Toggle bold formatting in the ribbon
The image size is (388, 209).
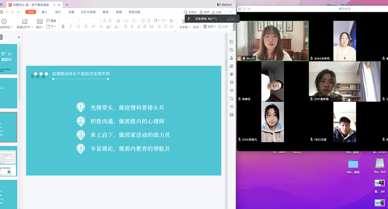click(x=63, y=26)
